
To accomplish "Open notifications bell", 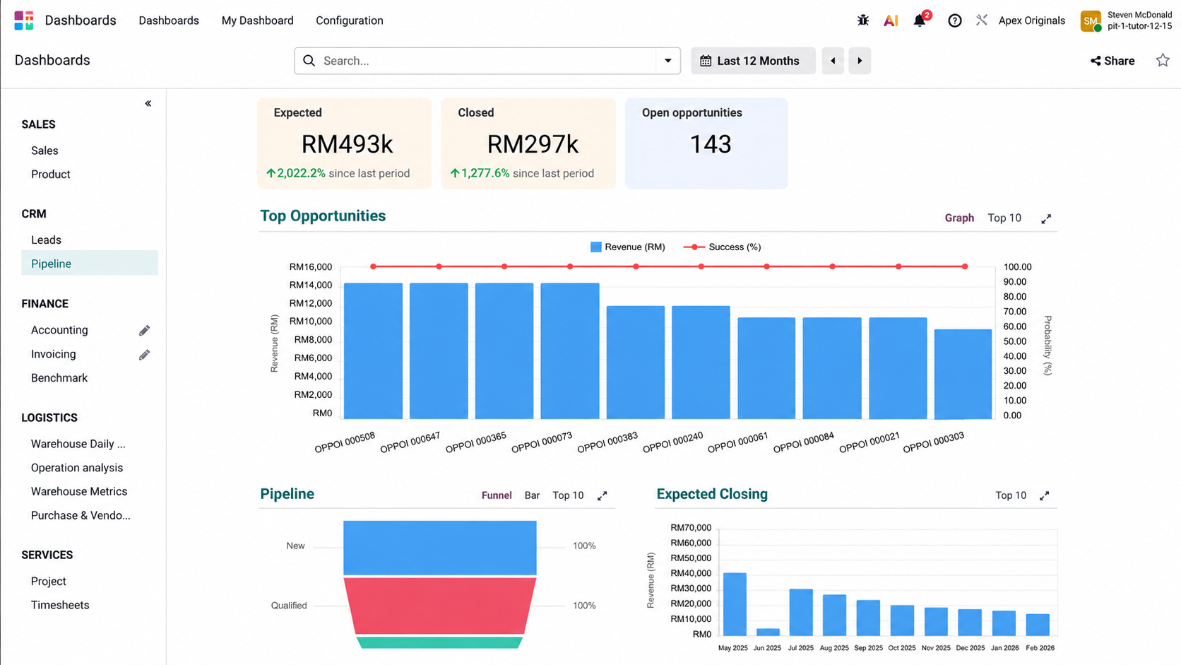I will pos(920,20).
